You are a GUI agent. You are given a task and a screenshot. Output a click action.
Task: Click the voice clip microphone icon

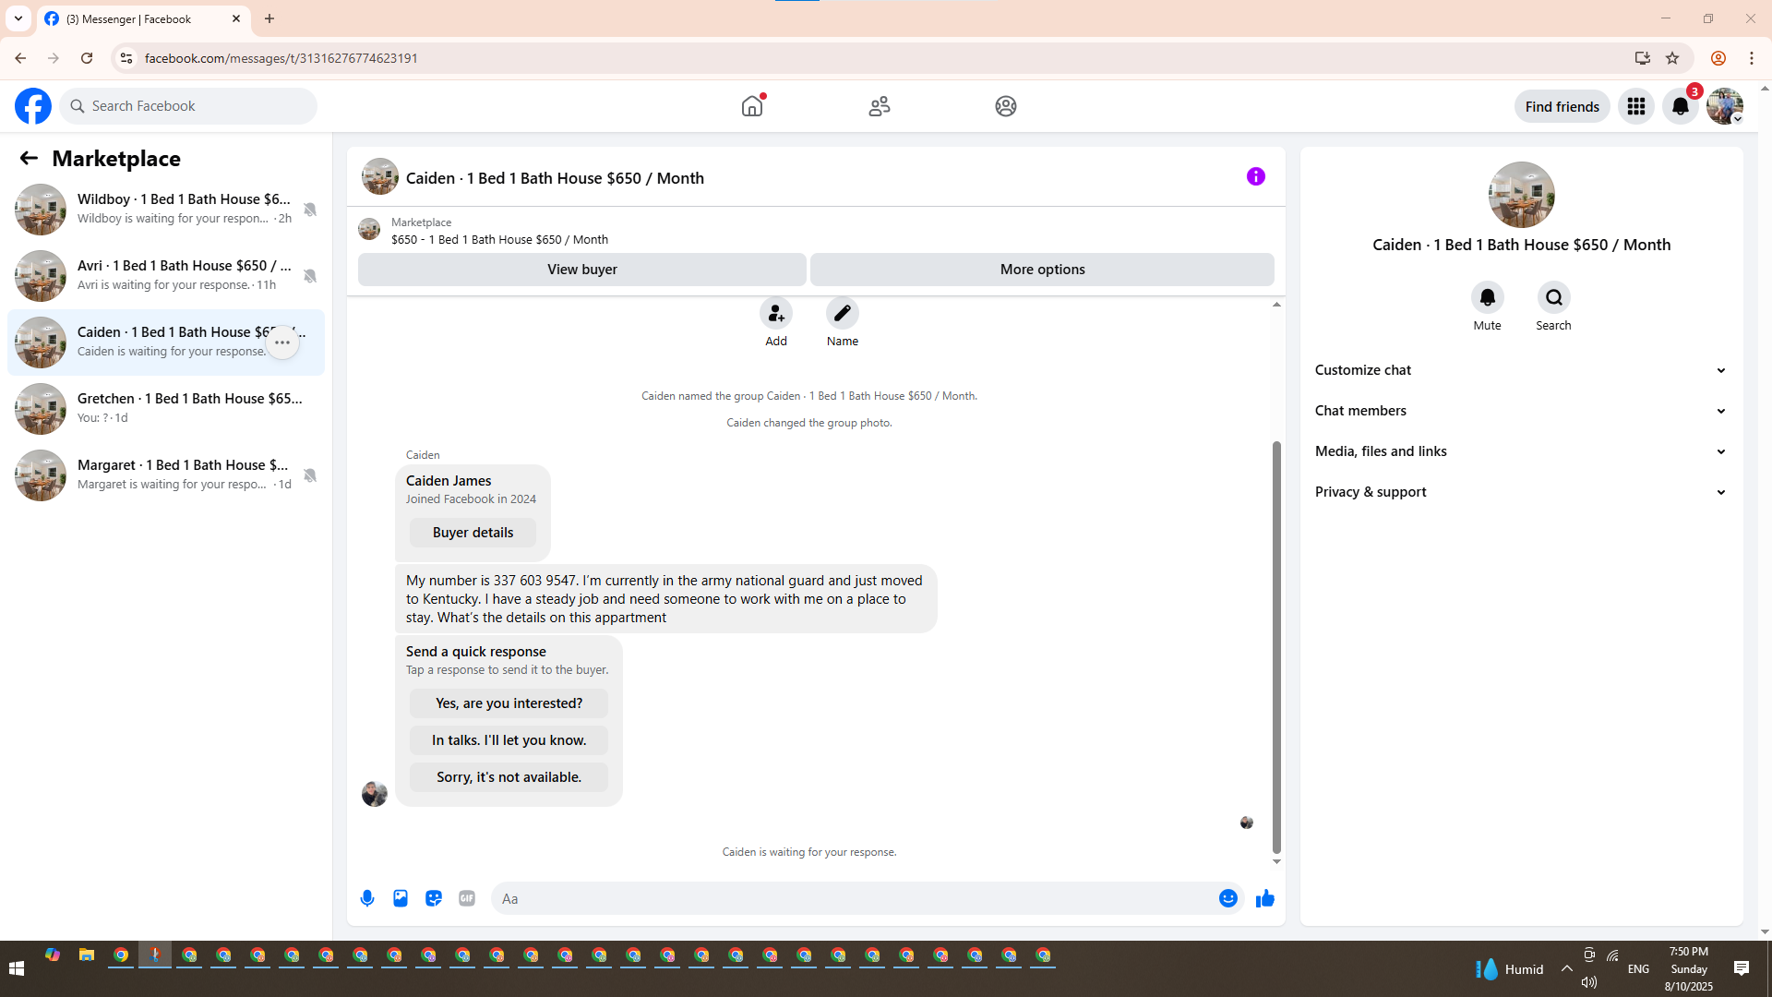[367, 898]
